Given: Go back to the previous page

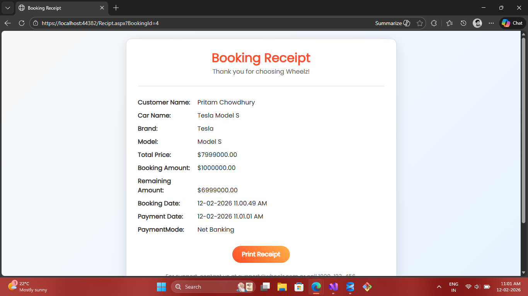Looking at the screenshot, I should coord(8,23).
